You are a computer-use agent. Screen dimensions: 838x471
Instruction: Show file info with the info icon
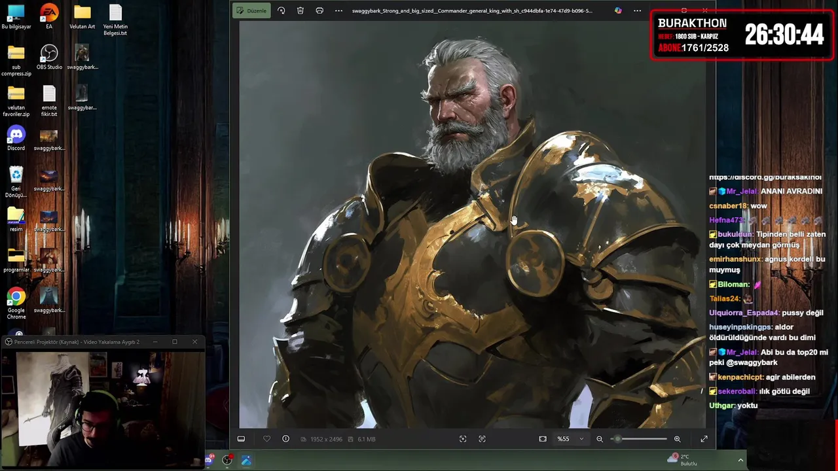[x=285, y=439]
